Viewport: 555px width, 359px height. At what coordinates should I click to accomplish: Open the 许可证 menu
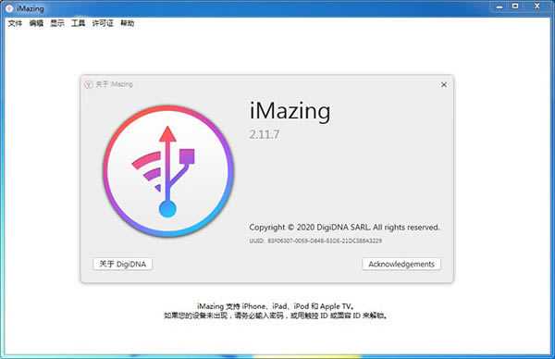(103, 23)
